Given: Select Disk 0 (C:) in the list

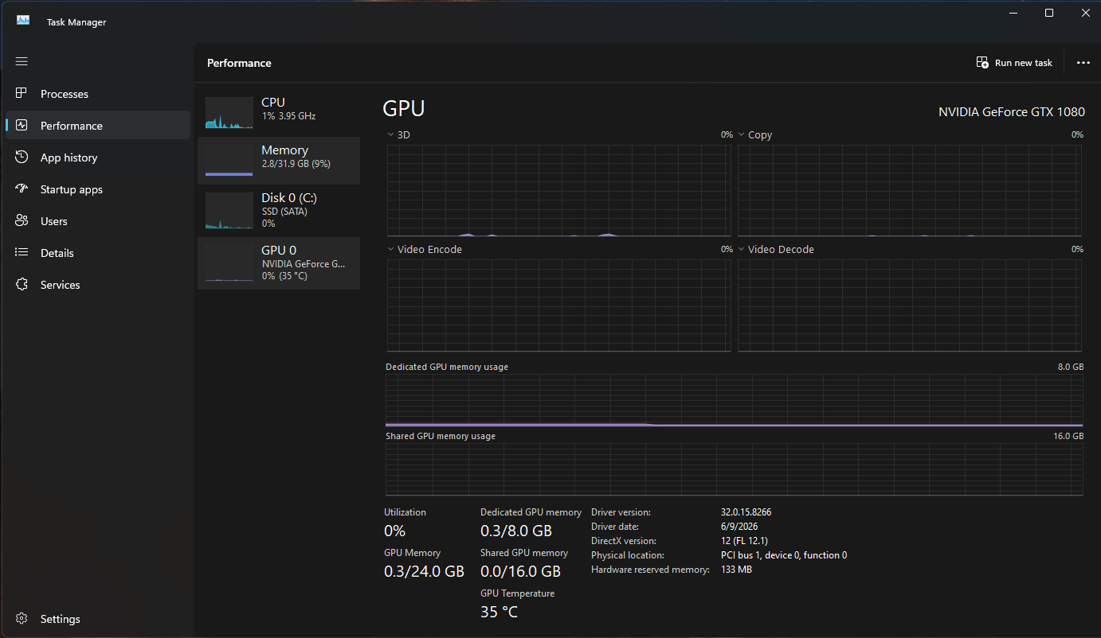Looking at the screenshot, I should point(279,211).
